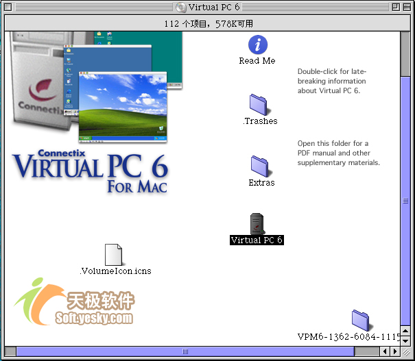Collapse the window with the windowshade box
The height and width of the screenshot is (361, 415).
(405, 8)
